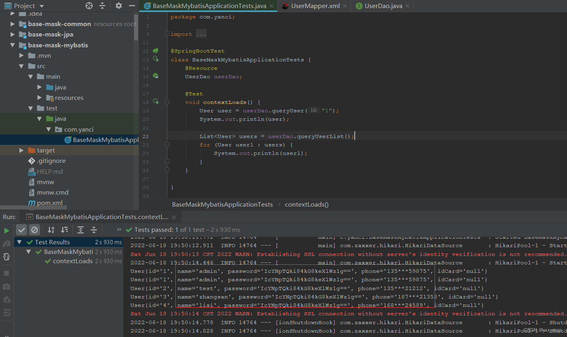
Task: Close the contextLoads Run tab
Action: coord(174,217)
